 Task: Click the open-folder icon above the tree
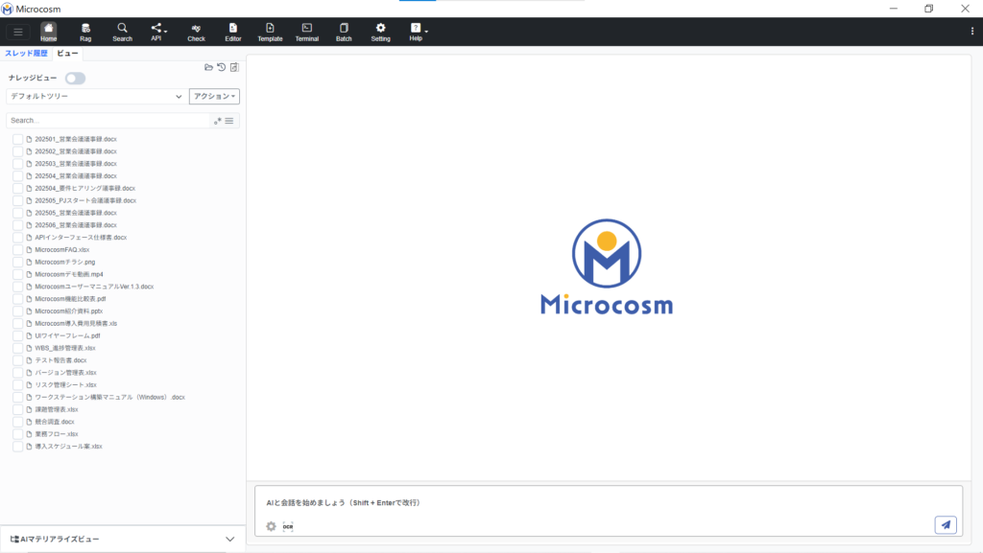pyautogui.click(x=208, y=67)
